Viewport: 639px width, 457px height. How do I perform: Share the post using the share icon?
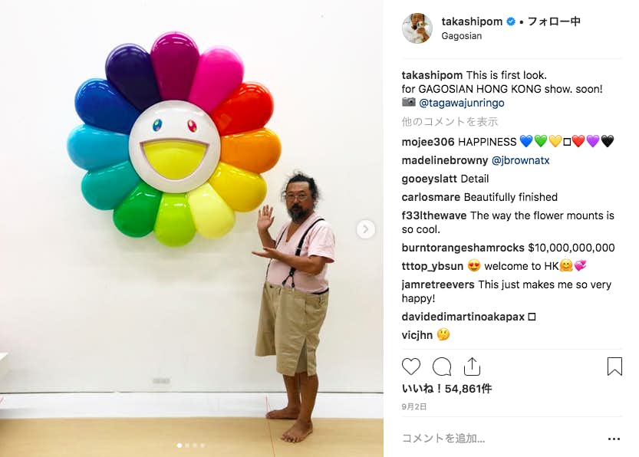[x=472, y=367]
